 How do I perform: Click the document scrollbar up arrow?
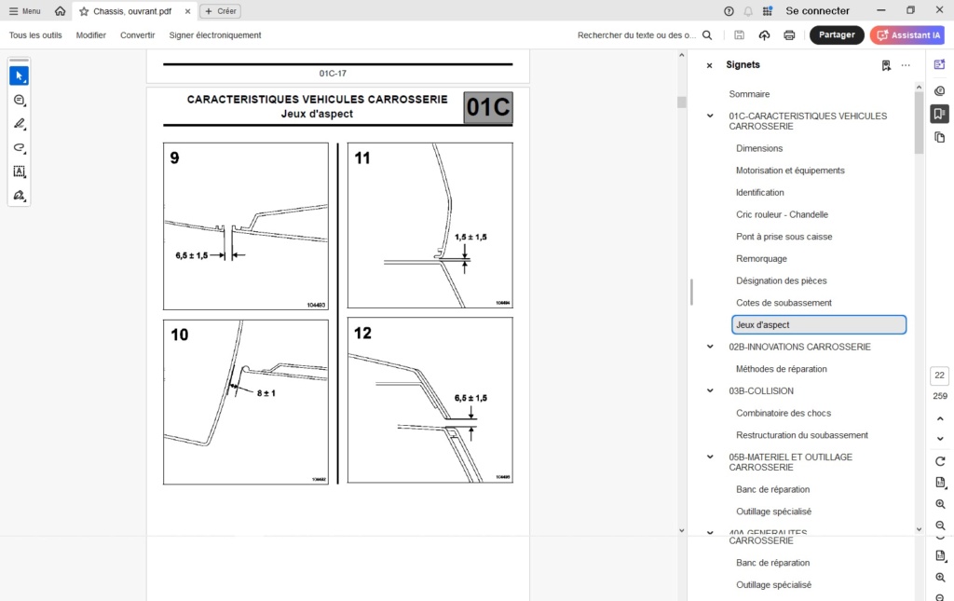click(x=681, y=55)
